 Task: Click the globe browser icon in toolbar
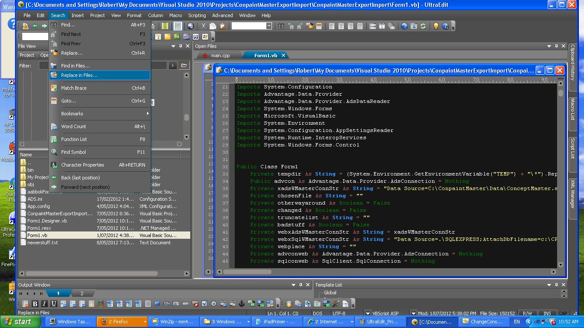[404, 26]
